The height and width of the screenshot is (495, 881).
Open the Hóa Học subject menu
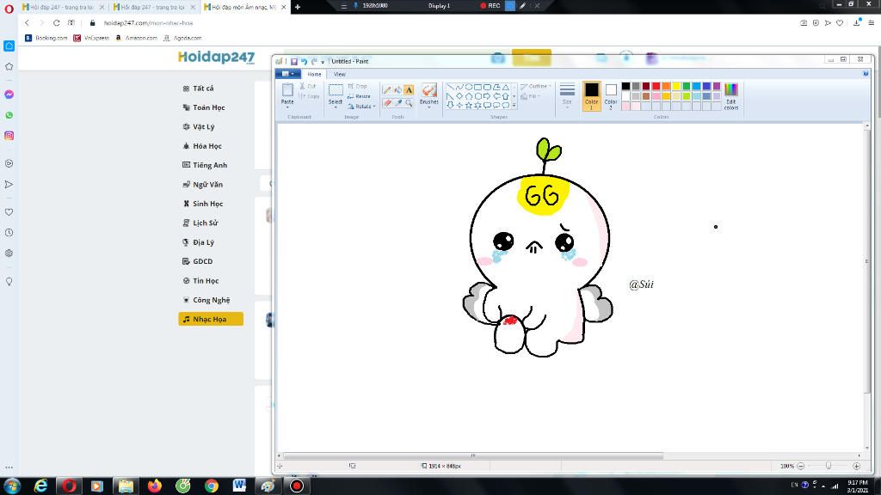pos(206,146)
